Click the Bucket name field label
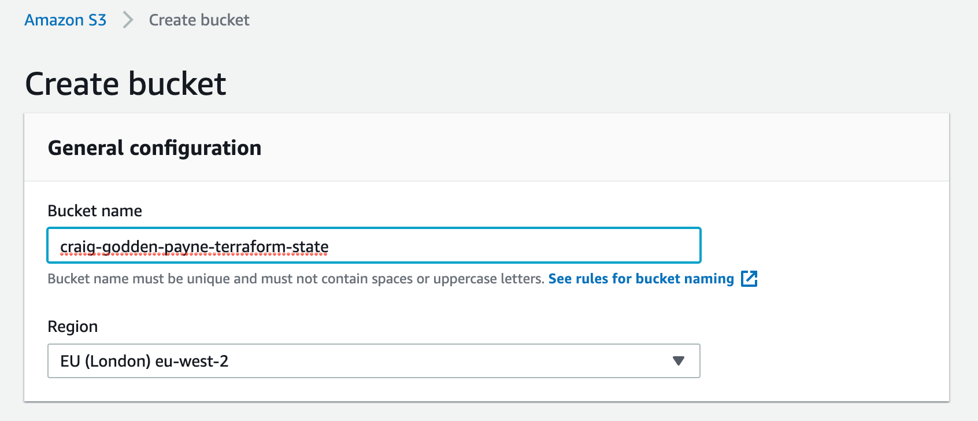Screen dimensions: 978x421 tap(95, 211)
